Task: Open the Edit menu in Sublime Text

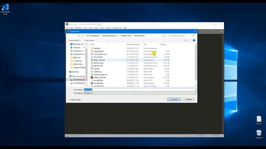Action: pos(71,28)
